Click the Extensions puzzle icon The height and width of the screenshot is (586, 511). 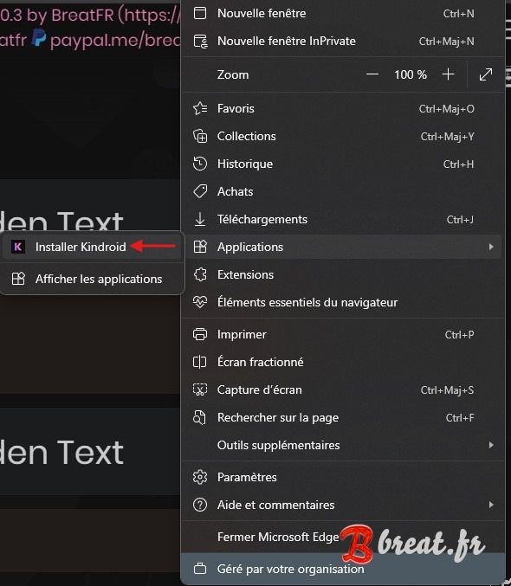coord(200,274)
